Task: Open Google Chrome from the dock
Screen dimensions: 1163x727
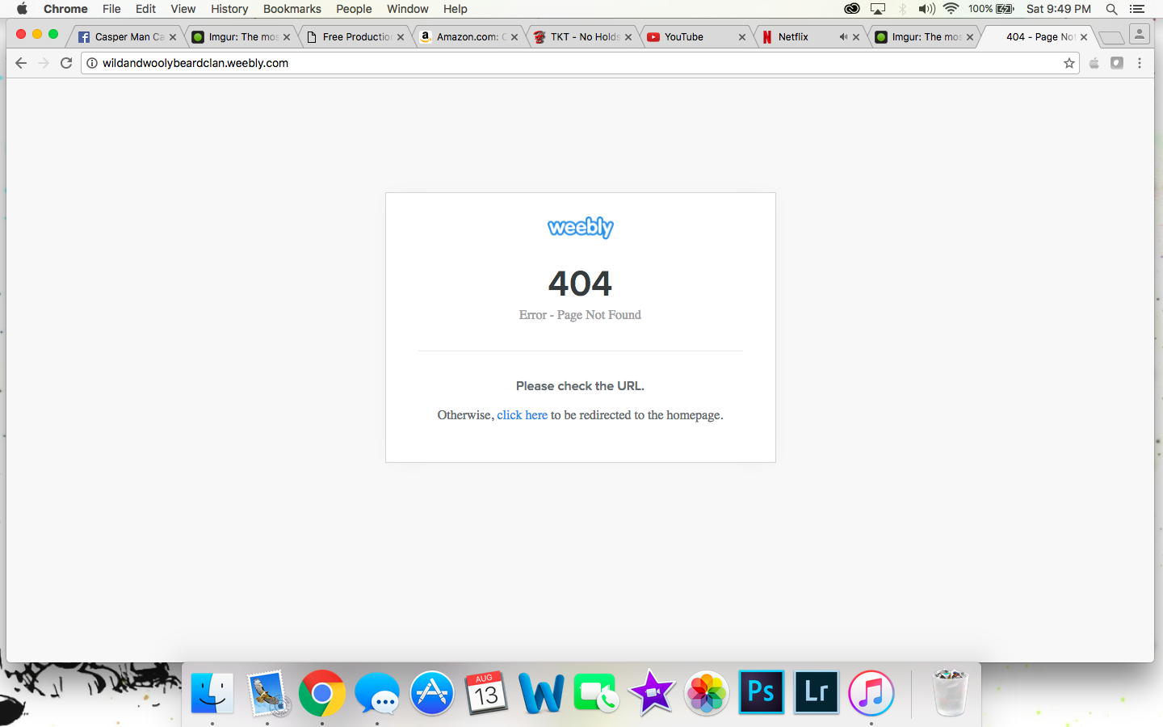Action: click(x=322, y=693)
